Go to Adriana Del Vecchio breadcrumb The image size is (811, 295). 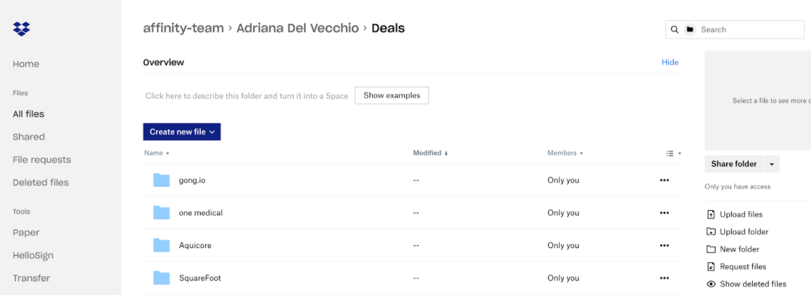[x=298, y=28]
